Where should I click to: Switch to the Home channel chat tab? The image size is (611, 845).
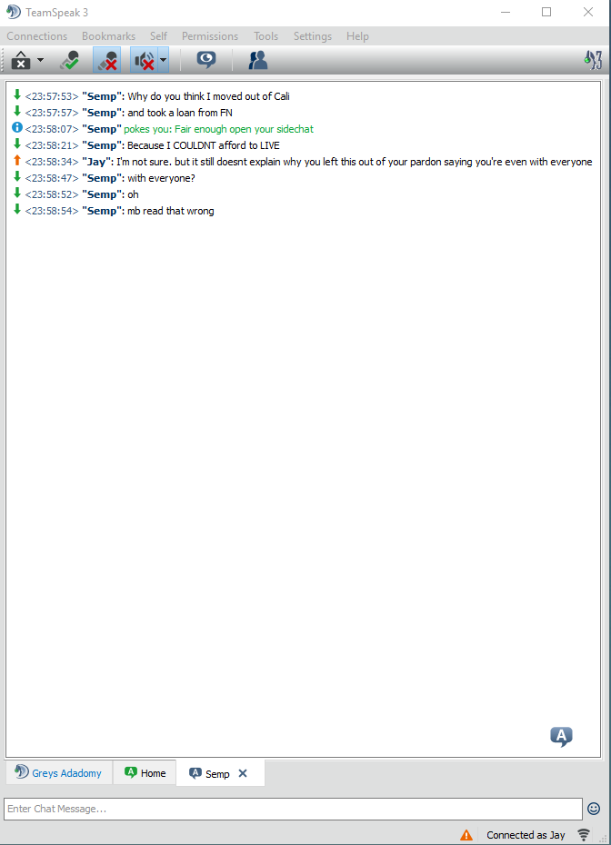[145, 773]
